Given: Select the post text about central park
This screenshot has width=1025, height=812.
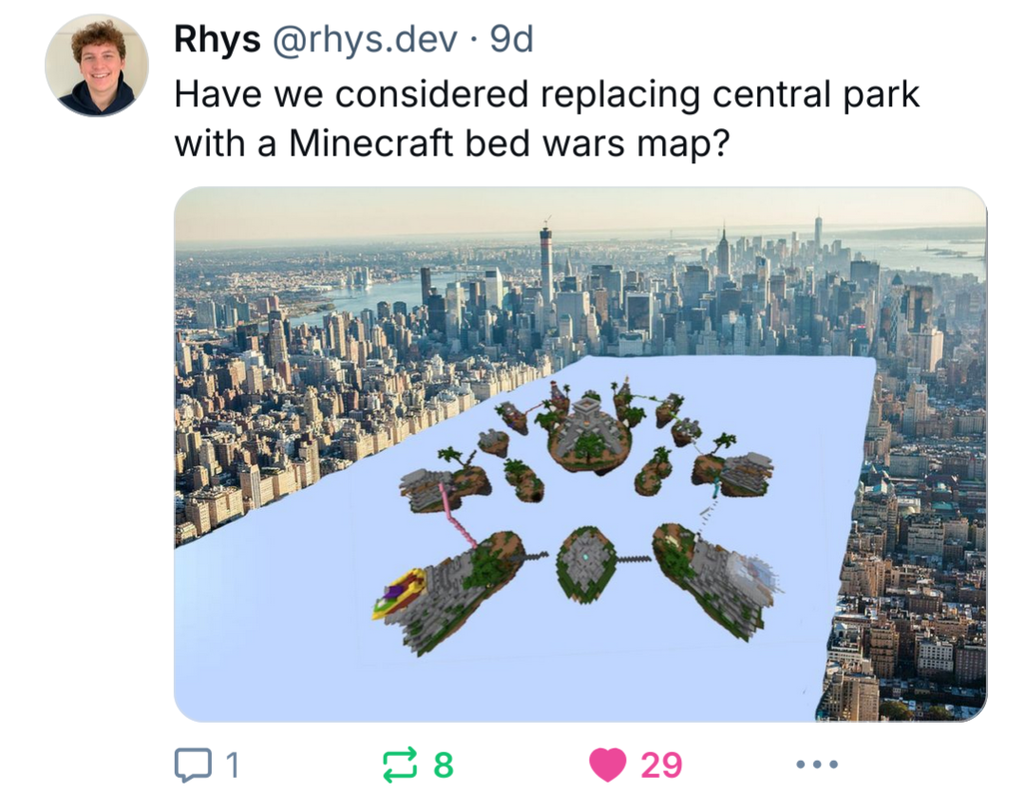Looking at the screenshot, I should (x=546, y=119).
